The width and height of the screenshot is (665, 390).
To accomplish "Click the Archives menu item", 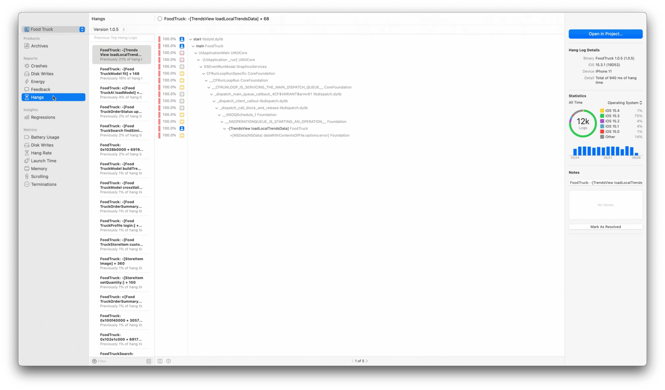I will pos(40,46).
